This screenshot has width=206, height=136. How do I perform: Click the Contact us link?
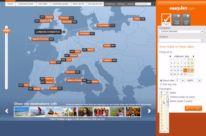(110, 4)
